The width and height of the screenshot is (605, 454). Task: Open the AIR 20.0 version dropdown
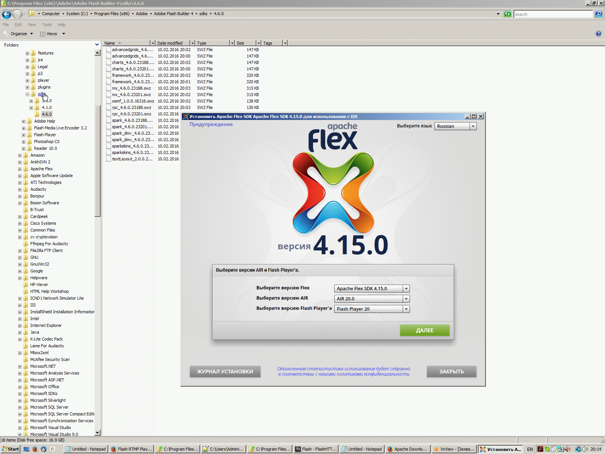coord(372,299)
